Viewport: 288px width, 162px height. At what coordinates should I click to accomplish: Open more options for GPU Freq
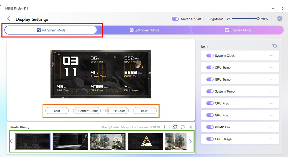272,115
